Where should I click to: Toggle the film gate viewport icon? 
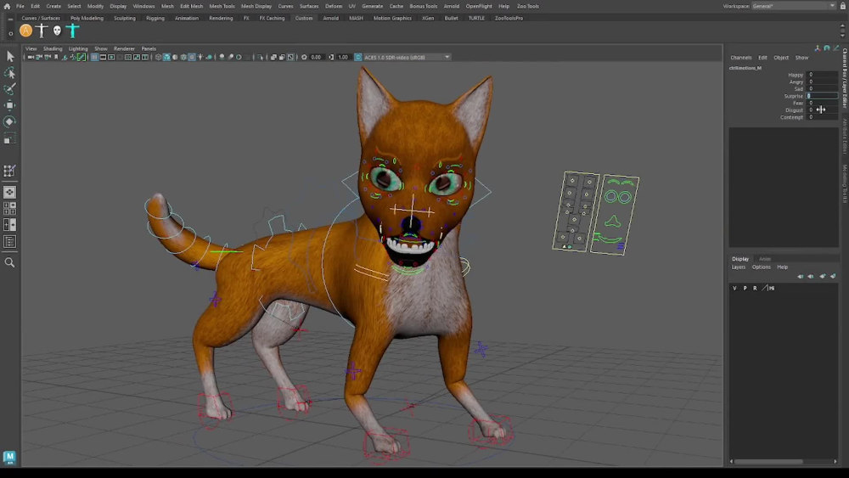103,57
